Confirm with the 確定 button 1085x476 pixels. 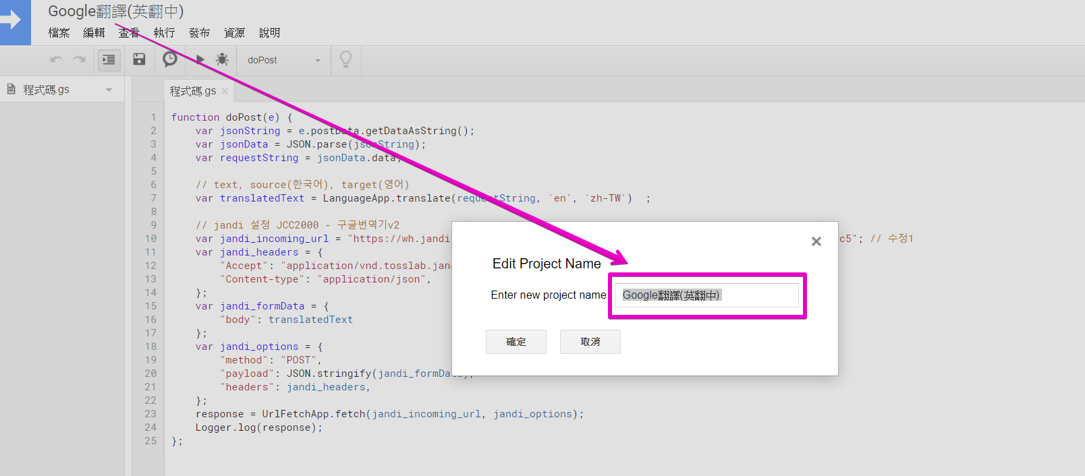coord(516,342)
